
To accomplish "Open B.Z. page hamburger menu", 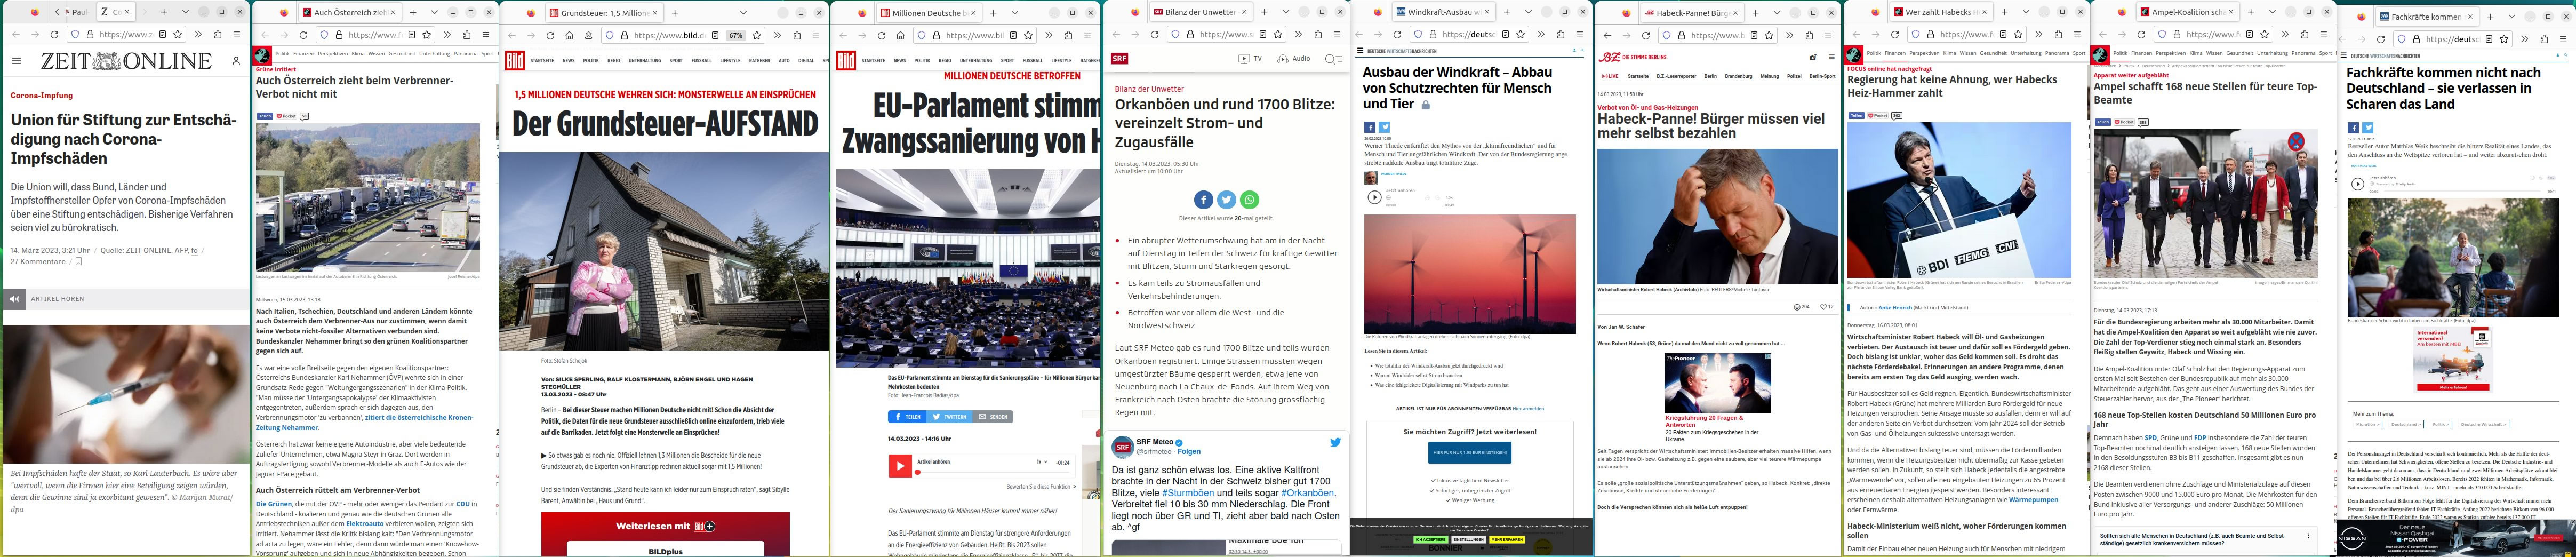I will tap(1832, 57).
